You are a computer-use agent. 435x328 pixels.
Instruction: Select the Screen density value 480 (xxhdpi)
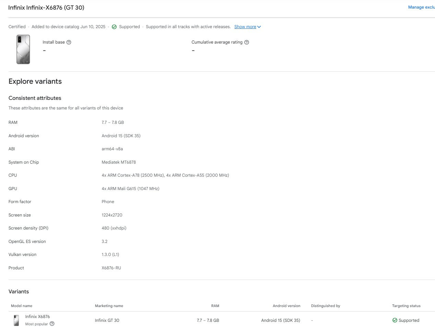pyautogui.click(x=114, y=228)
